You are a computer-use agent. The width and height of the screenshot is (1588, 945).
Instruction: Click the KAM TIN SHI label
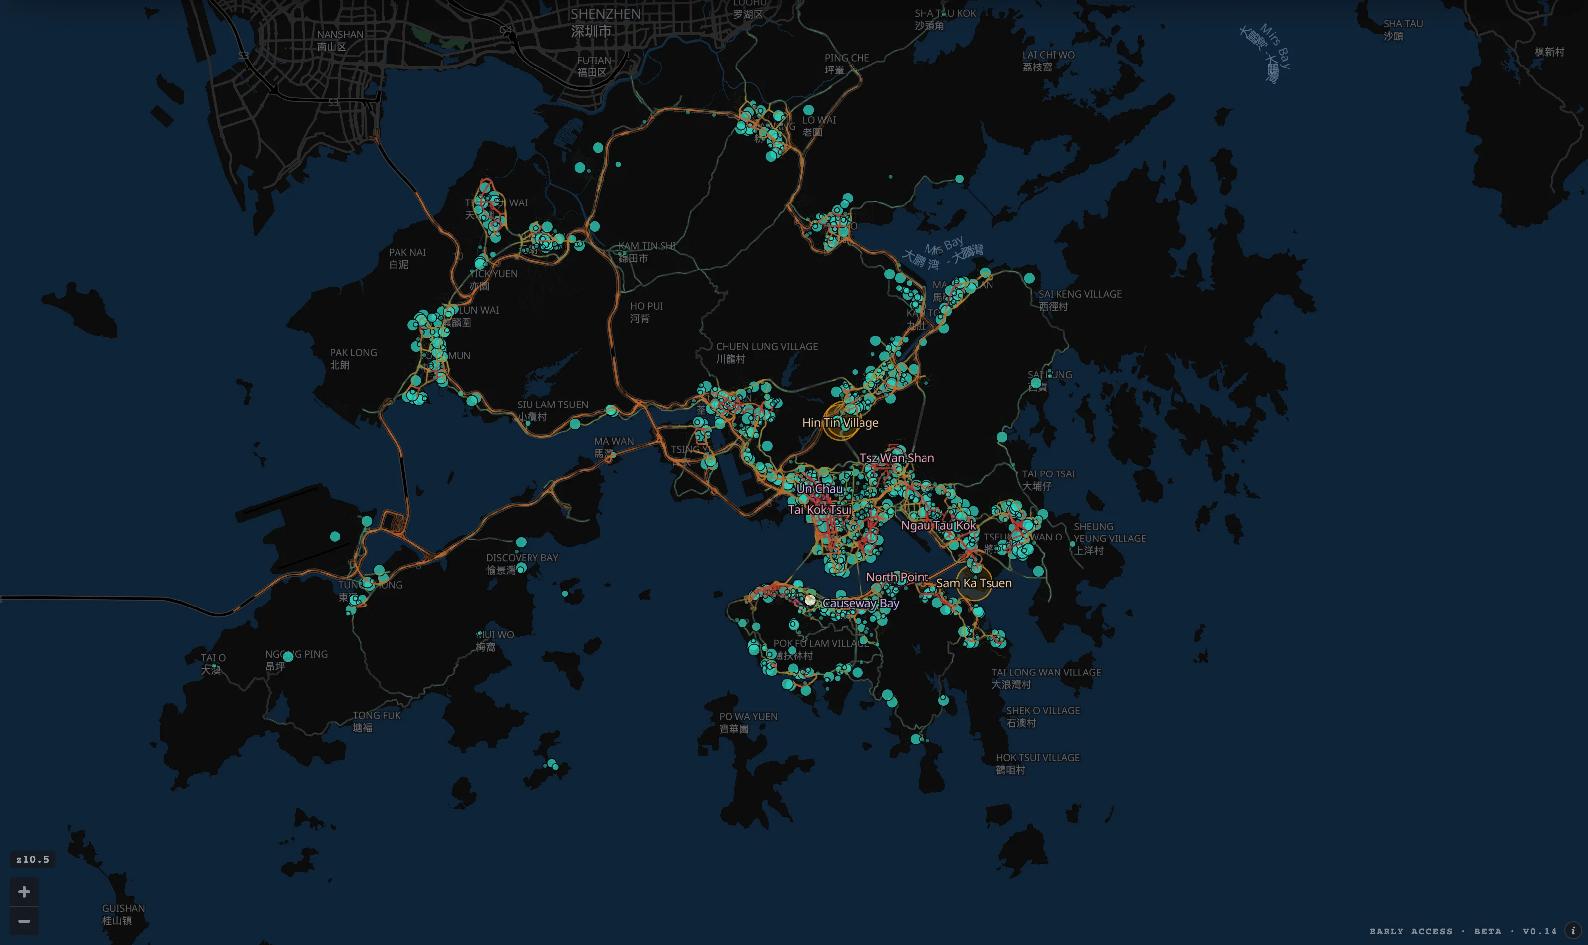pyautogui.click(x=646, y=252)
